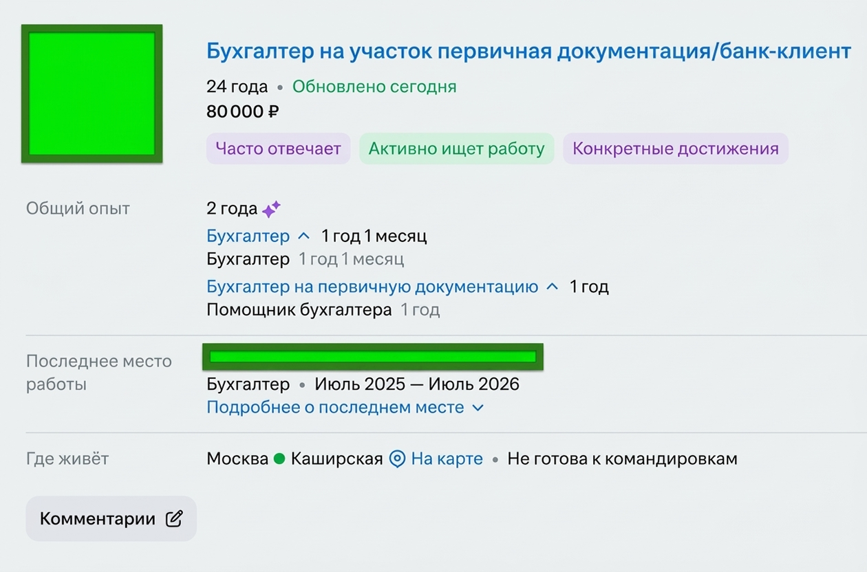The height and width of the screenshot is (572, 867).
Task: Click the 'Где живёт' label
Action: [x=67, y=459]
